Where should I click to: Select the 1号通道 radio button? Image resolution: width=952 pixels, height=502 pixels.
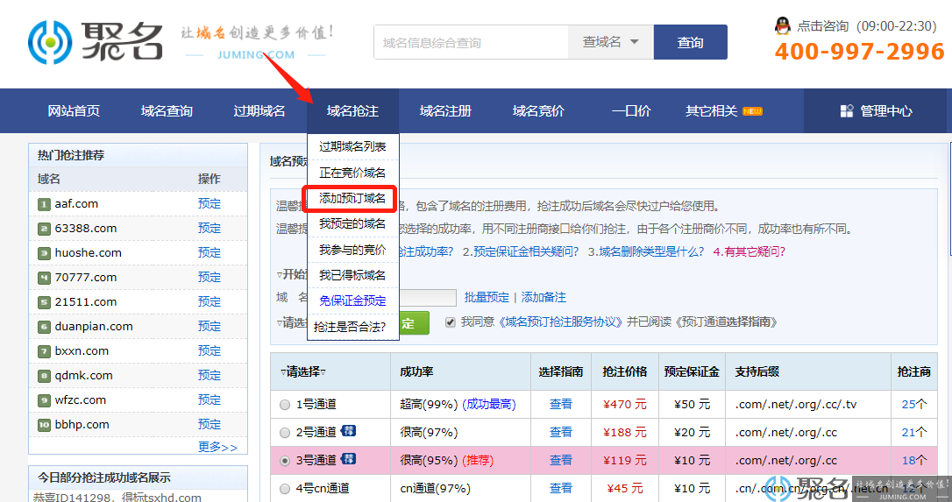coord(285,405)
